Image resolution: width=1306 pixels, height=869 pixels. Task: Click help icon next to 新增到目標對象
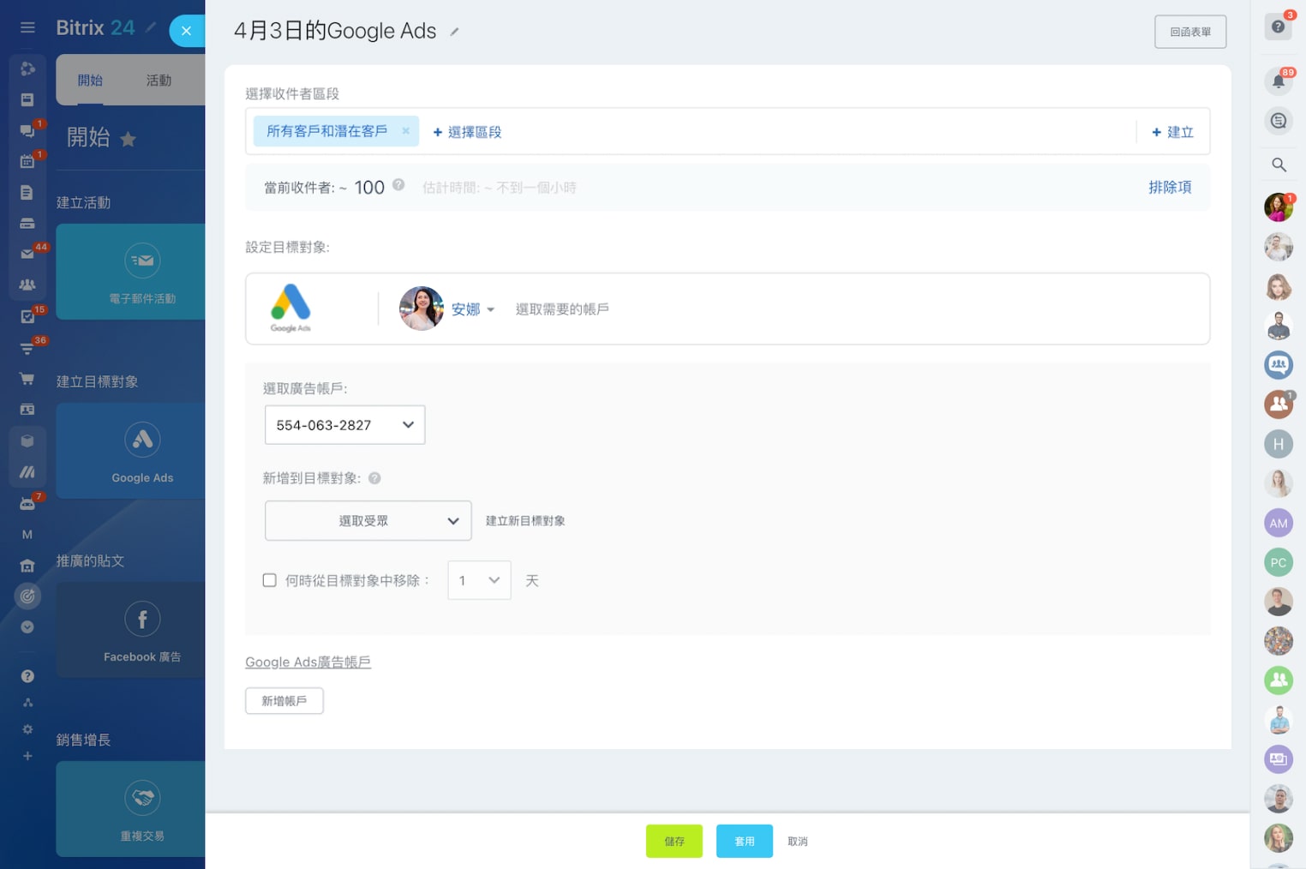click(374, 478)
